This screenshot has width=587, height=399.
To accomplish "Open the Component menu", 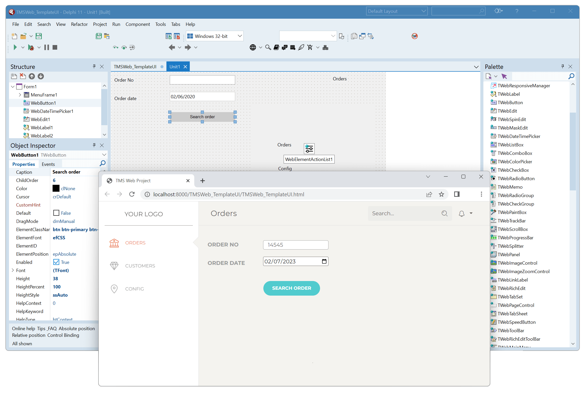I will 138,24.
